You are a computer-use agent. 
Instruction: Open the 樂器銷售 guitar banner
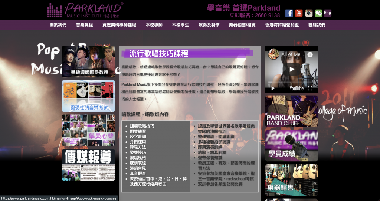coord(292,180)
